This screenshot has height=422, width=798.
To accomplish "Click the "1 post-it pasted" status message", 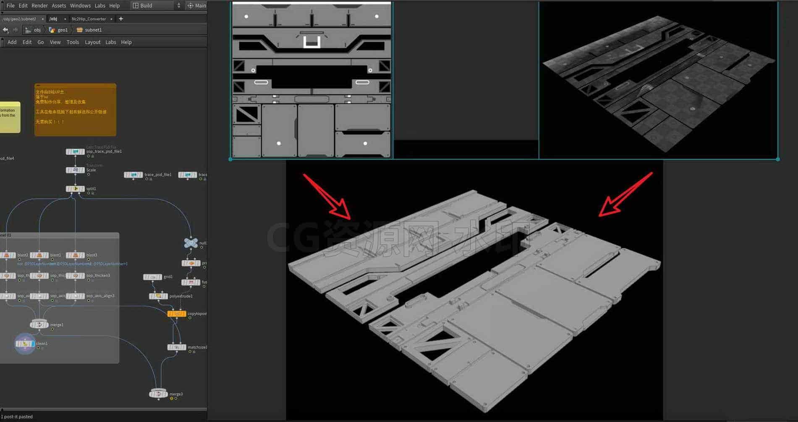I will coord(17,417).
